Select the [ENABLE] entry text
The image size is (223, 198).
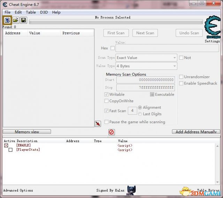[23, 145]
